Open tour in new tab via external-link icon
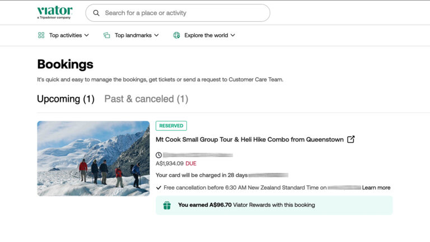This screenshot has height=242, width=430. tap(350, 139)
